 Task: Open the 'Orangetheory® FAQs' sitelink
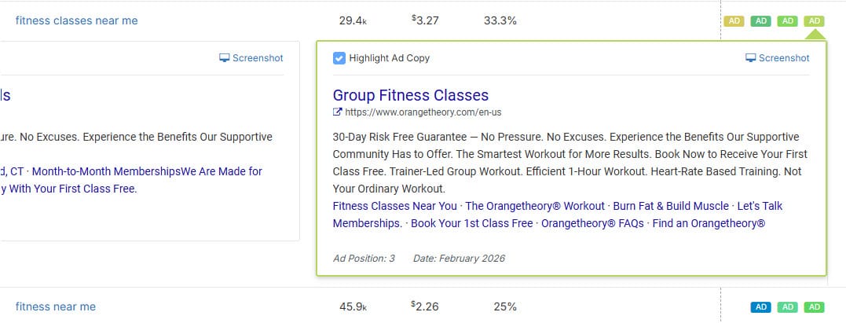click(x=593, y=223)
